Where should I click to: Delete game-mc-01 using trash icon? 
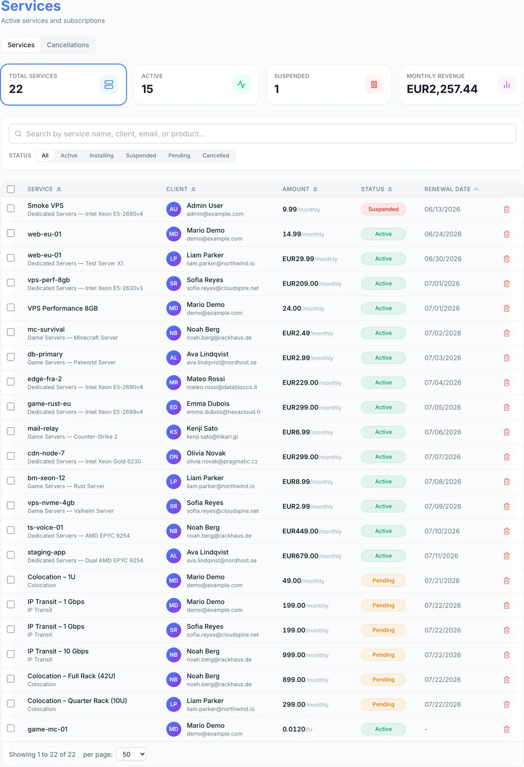(506, 729)
